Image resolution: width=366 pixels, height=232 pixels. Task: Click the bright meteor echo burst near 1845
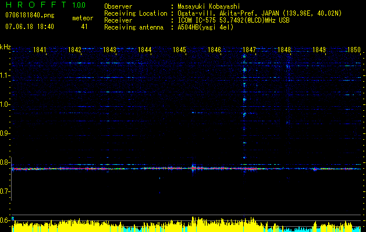click(193, 168)
